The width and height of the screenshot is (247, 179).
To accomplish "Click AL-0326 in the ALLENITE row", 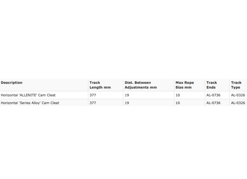I will (x=238, y=95).
